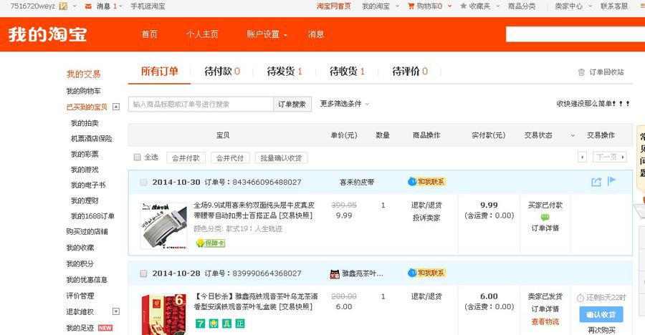Screen dimensions: 645x335
Task: Expand the 收藏夹 dropdown arrow
Action: (x=498, y=6)
